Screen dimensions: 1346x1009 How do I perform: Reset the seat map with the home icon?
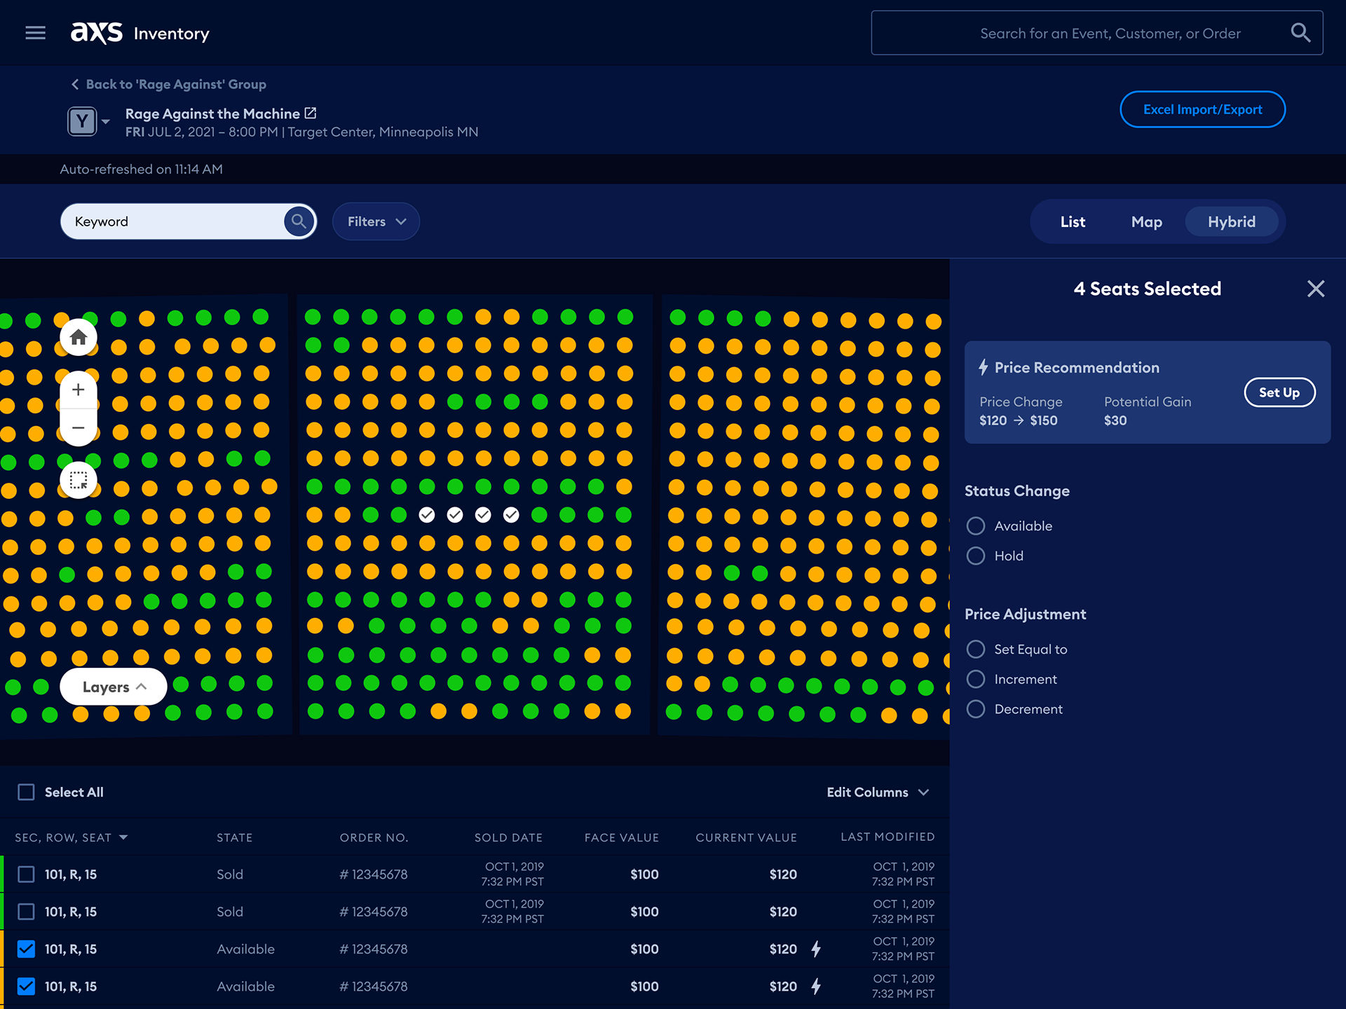point(79,338)
